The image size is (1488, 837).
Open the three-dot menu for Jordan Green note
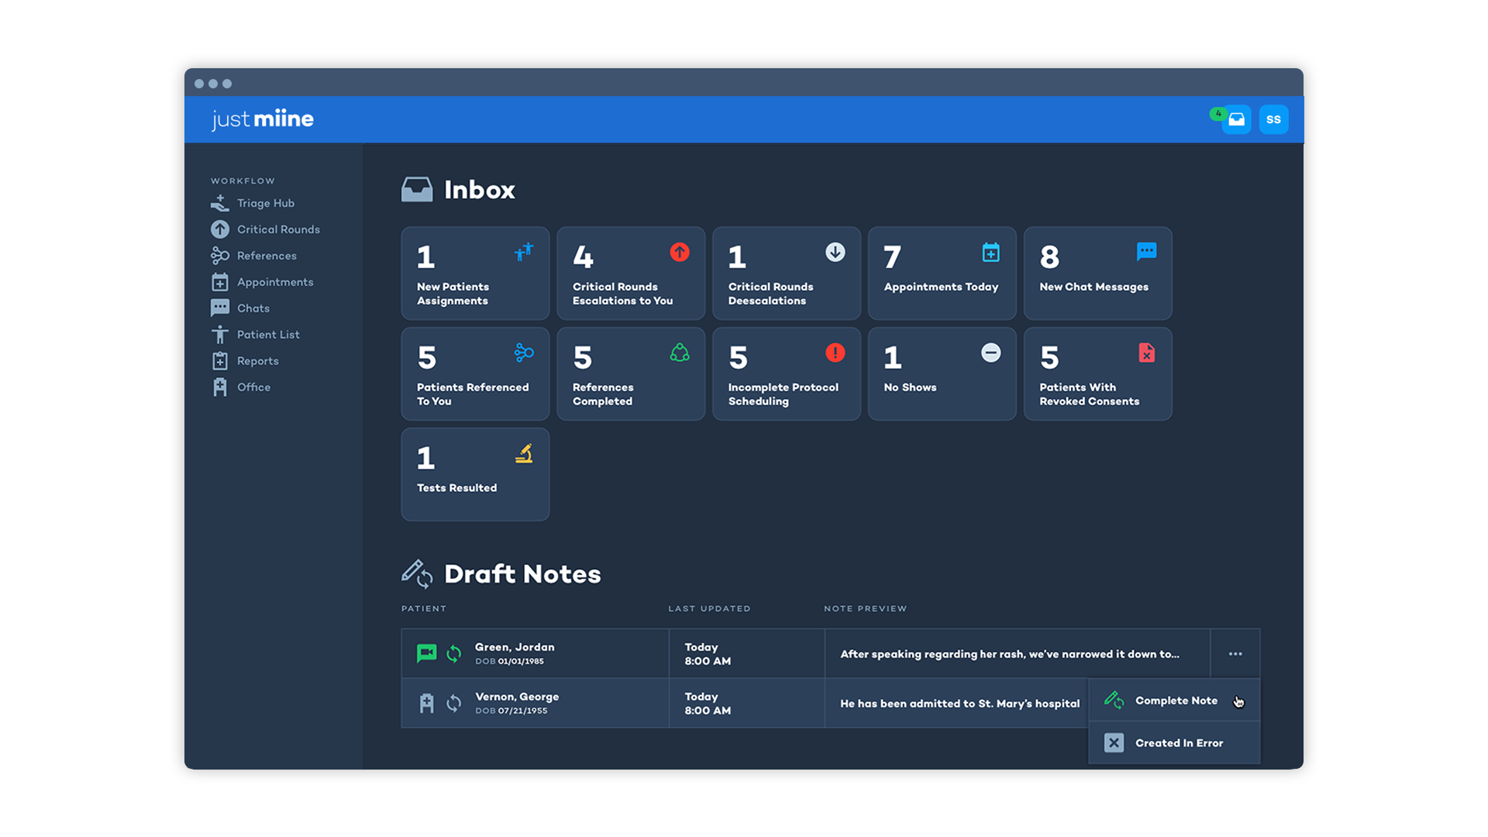click(x=1235, y=654)
